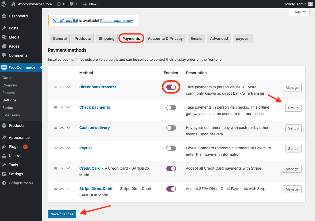Switch to the General tab
Viewport: 315px width, 221px height.
[60, 39]
